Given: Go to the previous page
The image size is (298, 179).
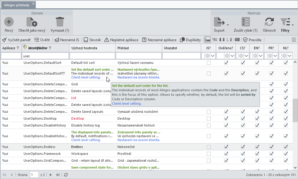Looking at the screenshot, I should pos(11,175).
